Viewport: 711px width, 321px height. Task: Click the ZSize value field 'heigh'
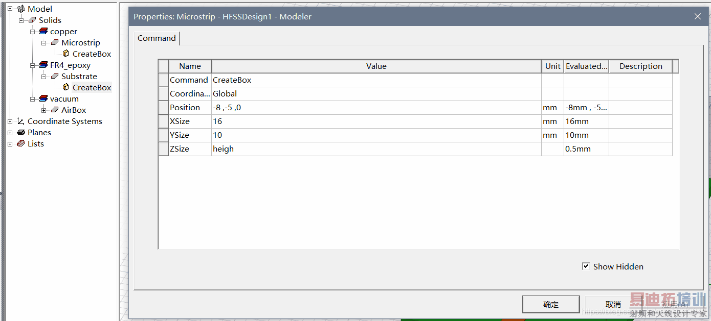376,149
